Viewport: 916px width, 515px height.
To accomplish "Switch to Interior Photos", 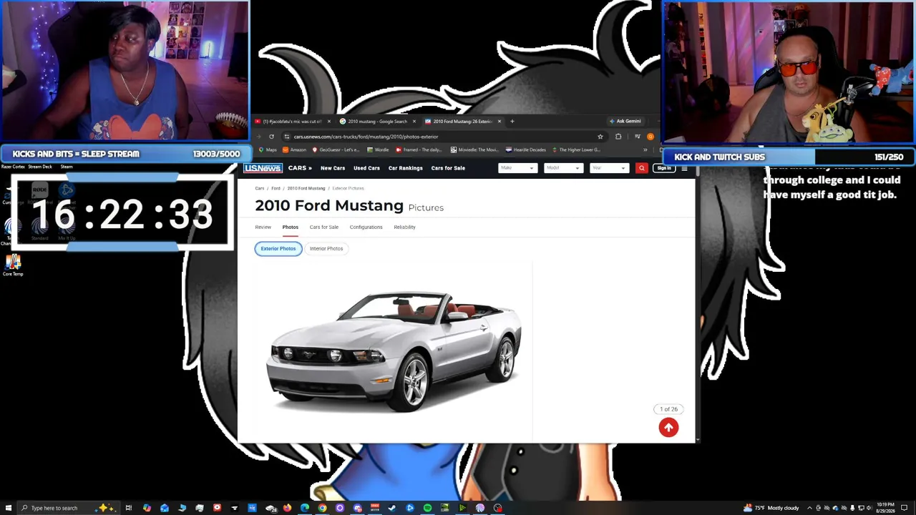I will click(326, 249).
